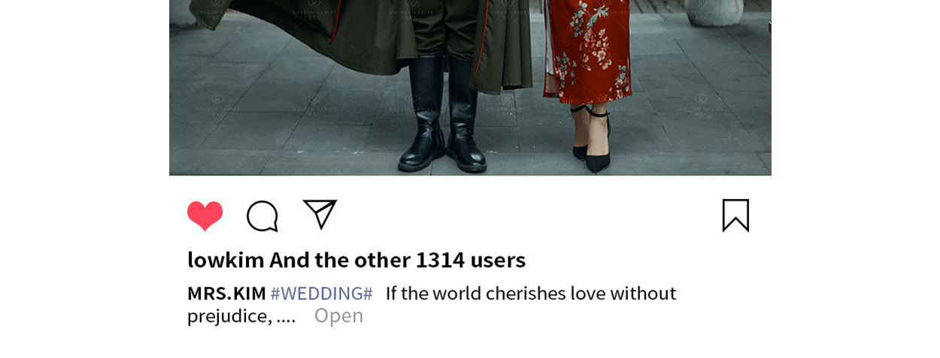940x358 pixels.
Task: Expand the caption with the Open link
Action: 338,316
